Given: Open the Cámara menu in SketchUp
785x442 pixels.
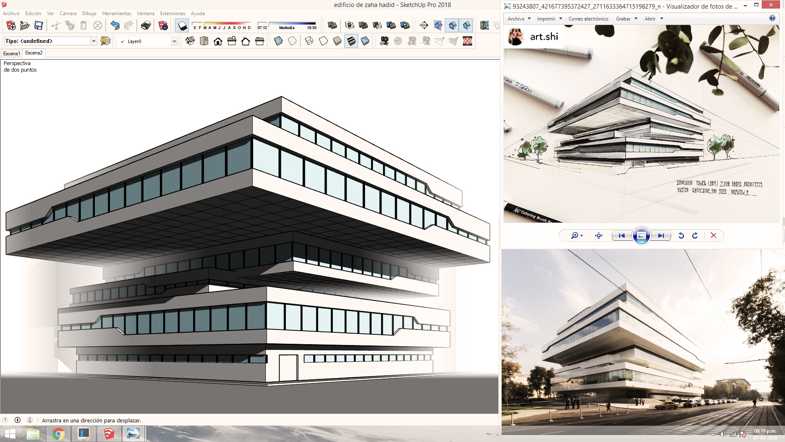Looking at the screenshot, I should [68, 13].
